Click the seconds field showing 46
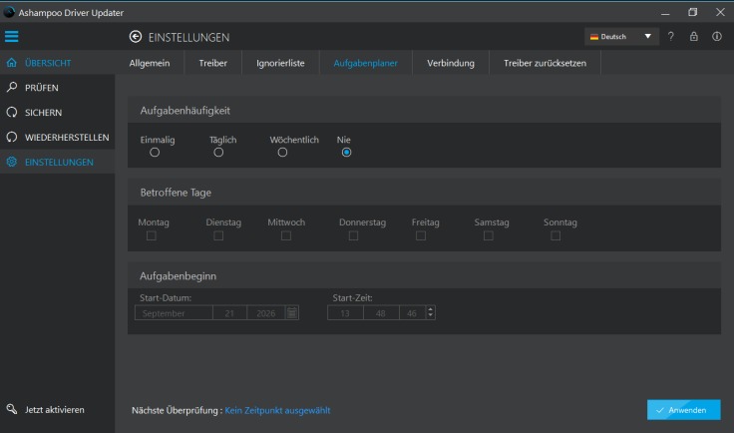 click(412, 313)
